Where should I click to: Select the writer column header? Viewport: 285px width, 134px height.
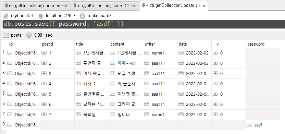pos(160,44)
